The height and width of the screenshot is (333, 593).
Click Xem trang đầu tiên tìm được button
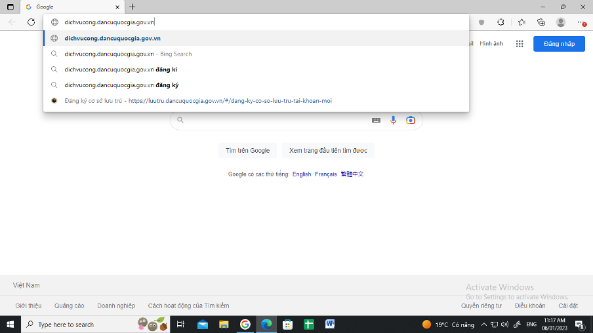(328, 150)
